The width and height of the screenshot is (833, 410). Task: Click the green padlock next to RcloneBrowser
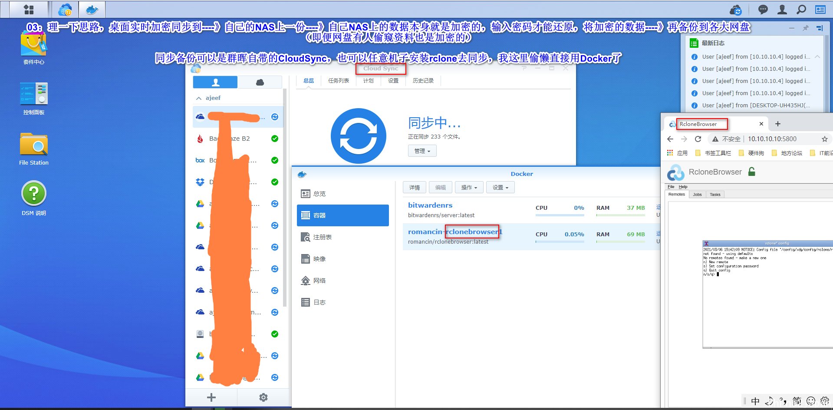752,172
